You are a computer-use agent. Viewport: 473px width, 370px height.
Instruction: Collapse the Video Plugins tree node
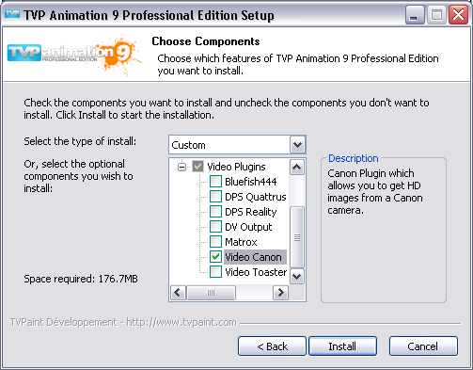click(x=181, y=167)
